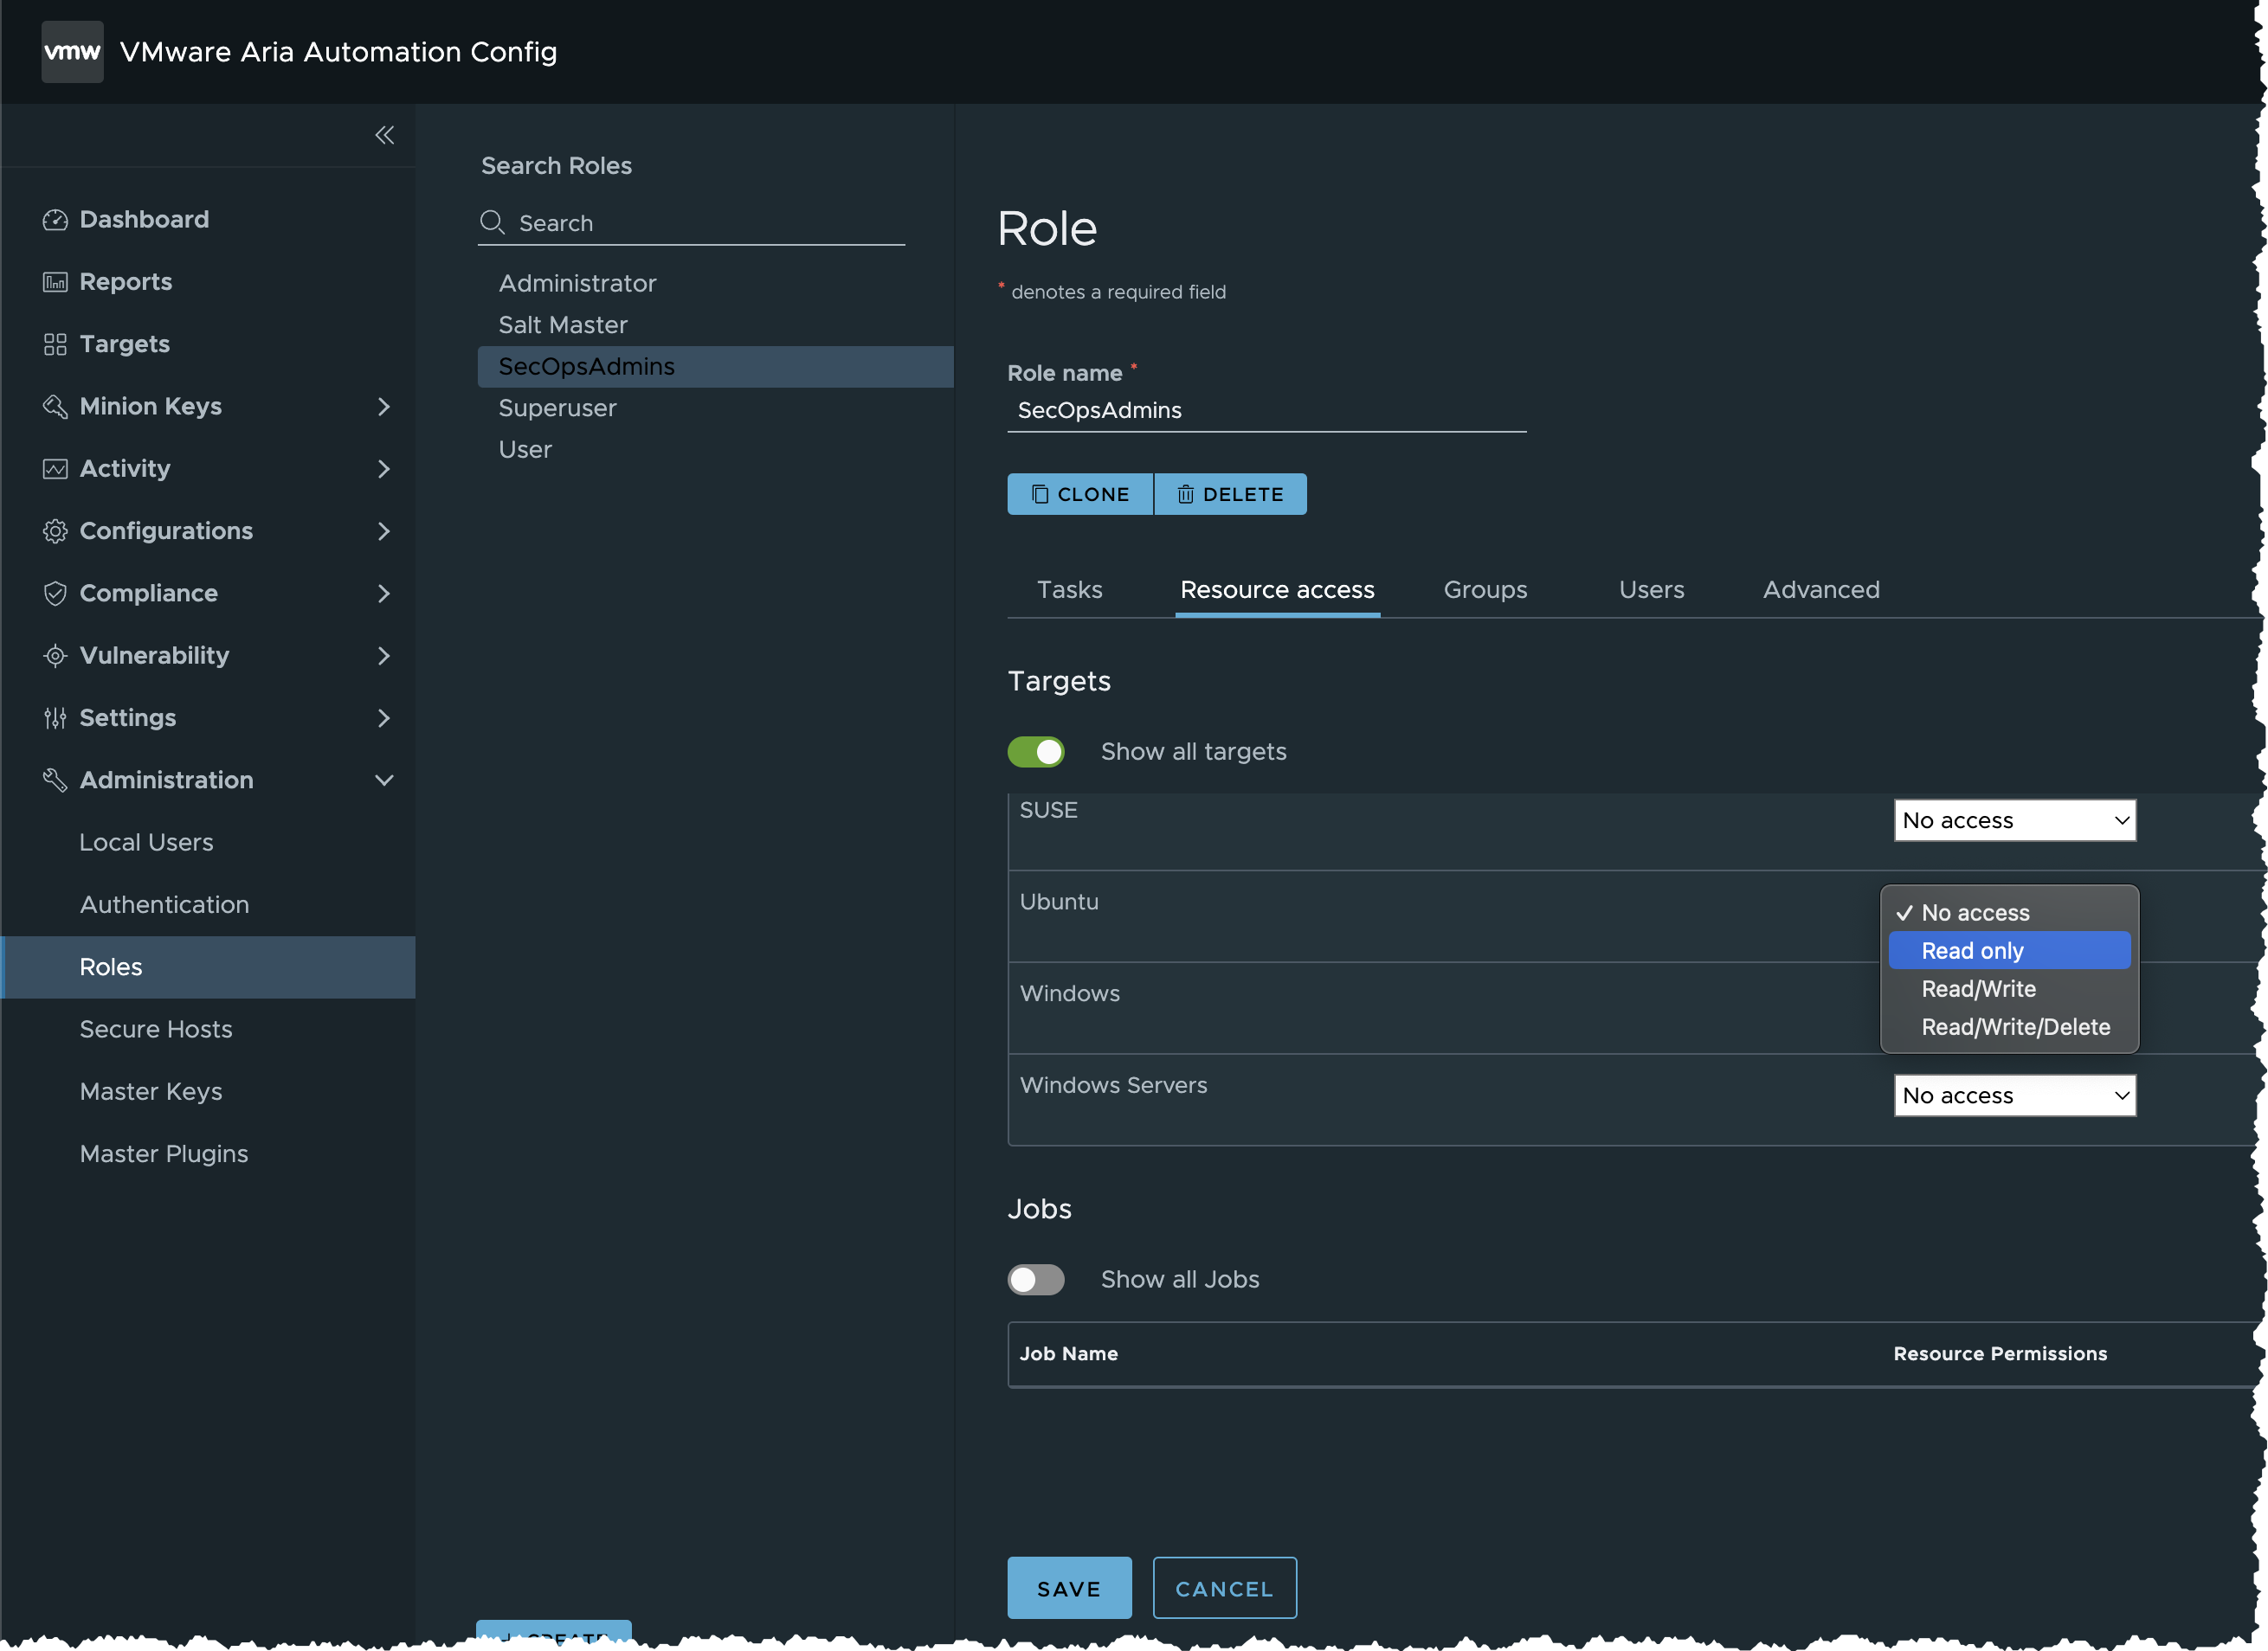Select User in roles list
This screenshot has height=1651, width=2268.
tap(525, 450)
